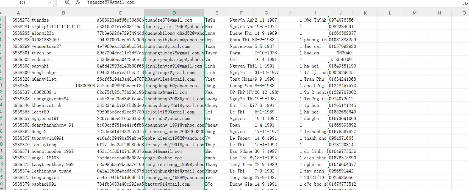Select email cell hunglinhpr@gmail.com
The width and height of the screenshot is (469, 190).
coord(174,72)
